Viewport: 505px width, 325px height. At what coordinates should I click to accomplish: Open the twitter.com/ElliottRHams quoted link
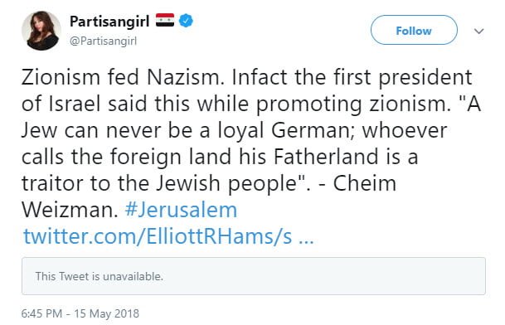(x=158, y=236)
